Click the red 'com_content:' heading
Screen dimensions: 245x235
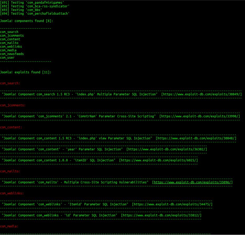click(x=11, y=127)
